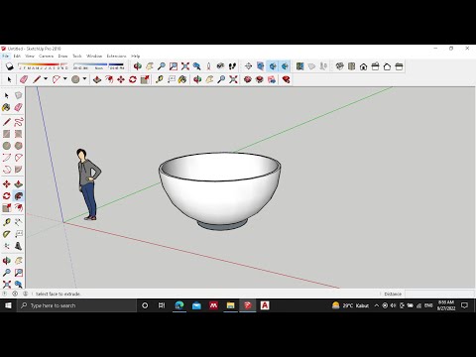Click the standing person figure

click(88, 184)
